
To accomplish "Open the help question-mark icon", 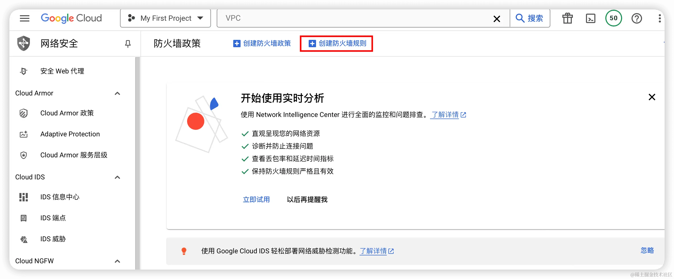I will coord(637,18).
